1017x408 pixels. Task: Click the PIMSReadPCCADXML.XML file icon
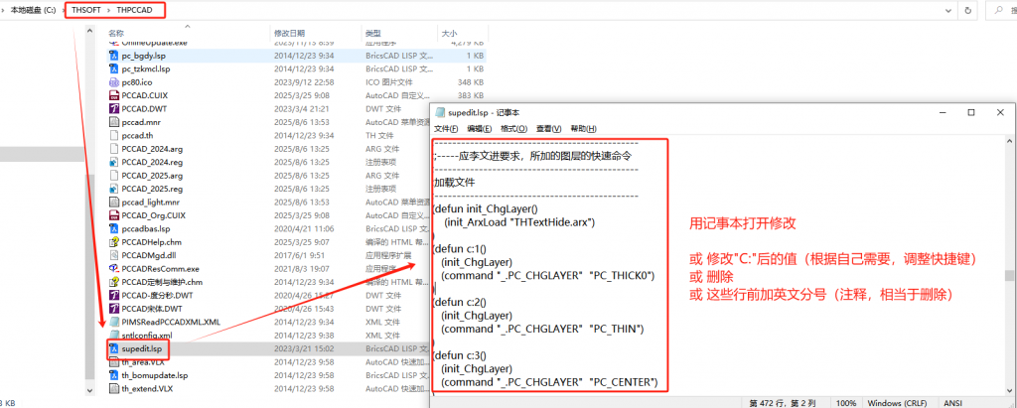coord(114,322)
